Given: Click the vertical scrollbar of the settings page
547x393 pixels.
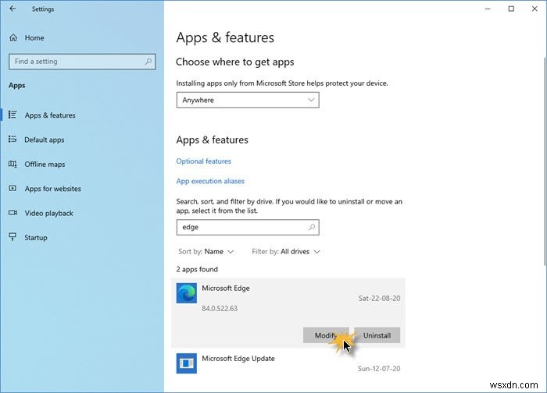Looking at the screenshot, I should (545, 160).
